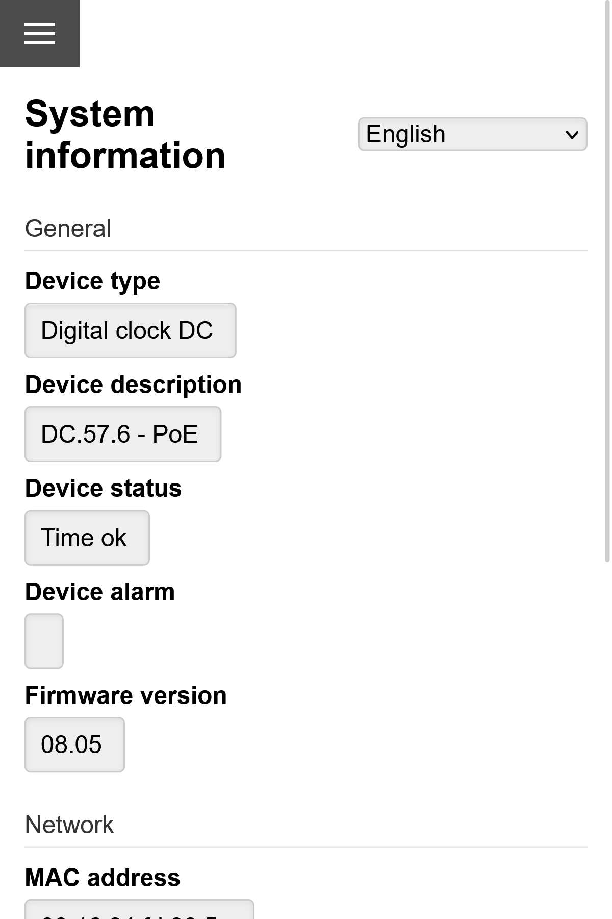
Task: Click the Device type label
Action: [x=92, y=280]
